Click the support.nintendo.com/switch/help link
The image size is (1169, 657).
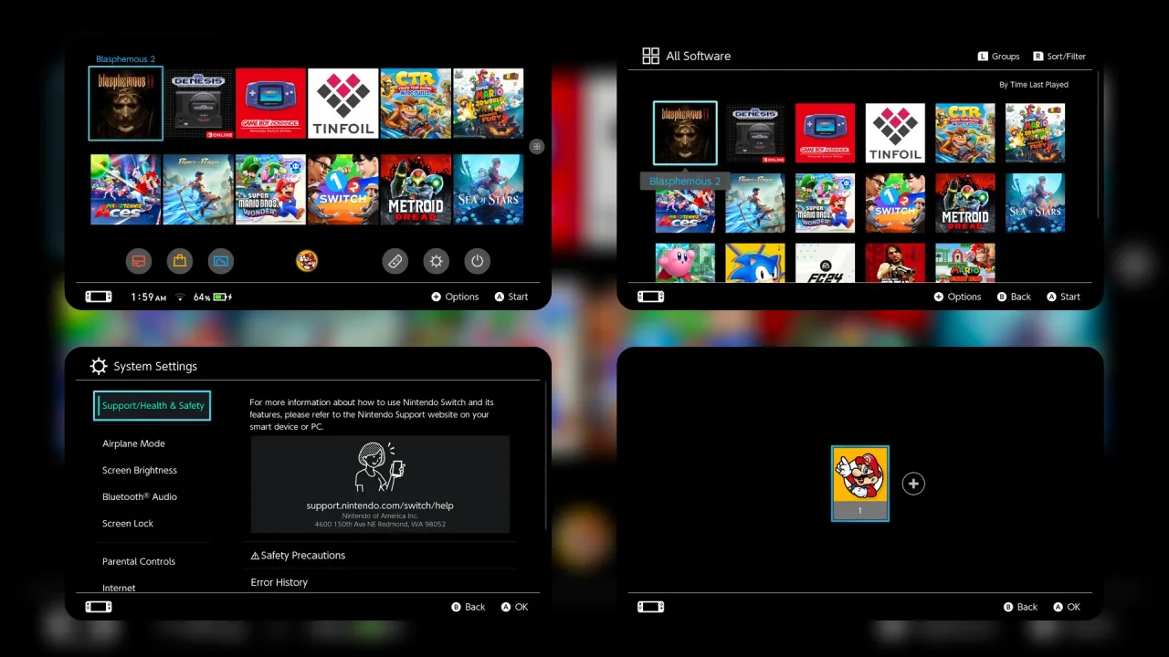coord(379,505)
